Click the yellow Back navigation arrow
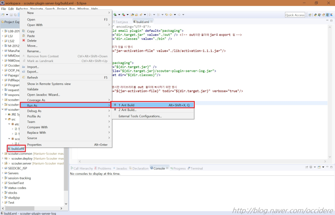 [171, 15]
